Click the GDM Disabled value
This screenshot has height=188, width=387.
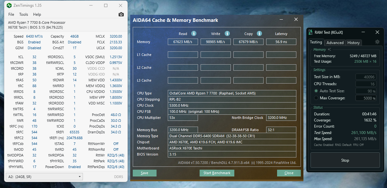(34, 48)
